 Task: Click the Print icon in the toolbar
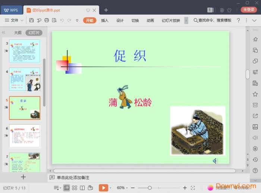click(47, 20)
